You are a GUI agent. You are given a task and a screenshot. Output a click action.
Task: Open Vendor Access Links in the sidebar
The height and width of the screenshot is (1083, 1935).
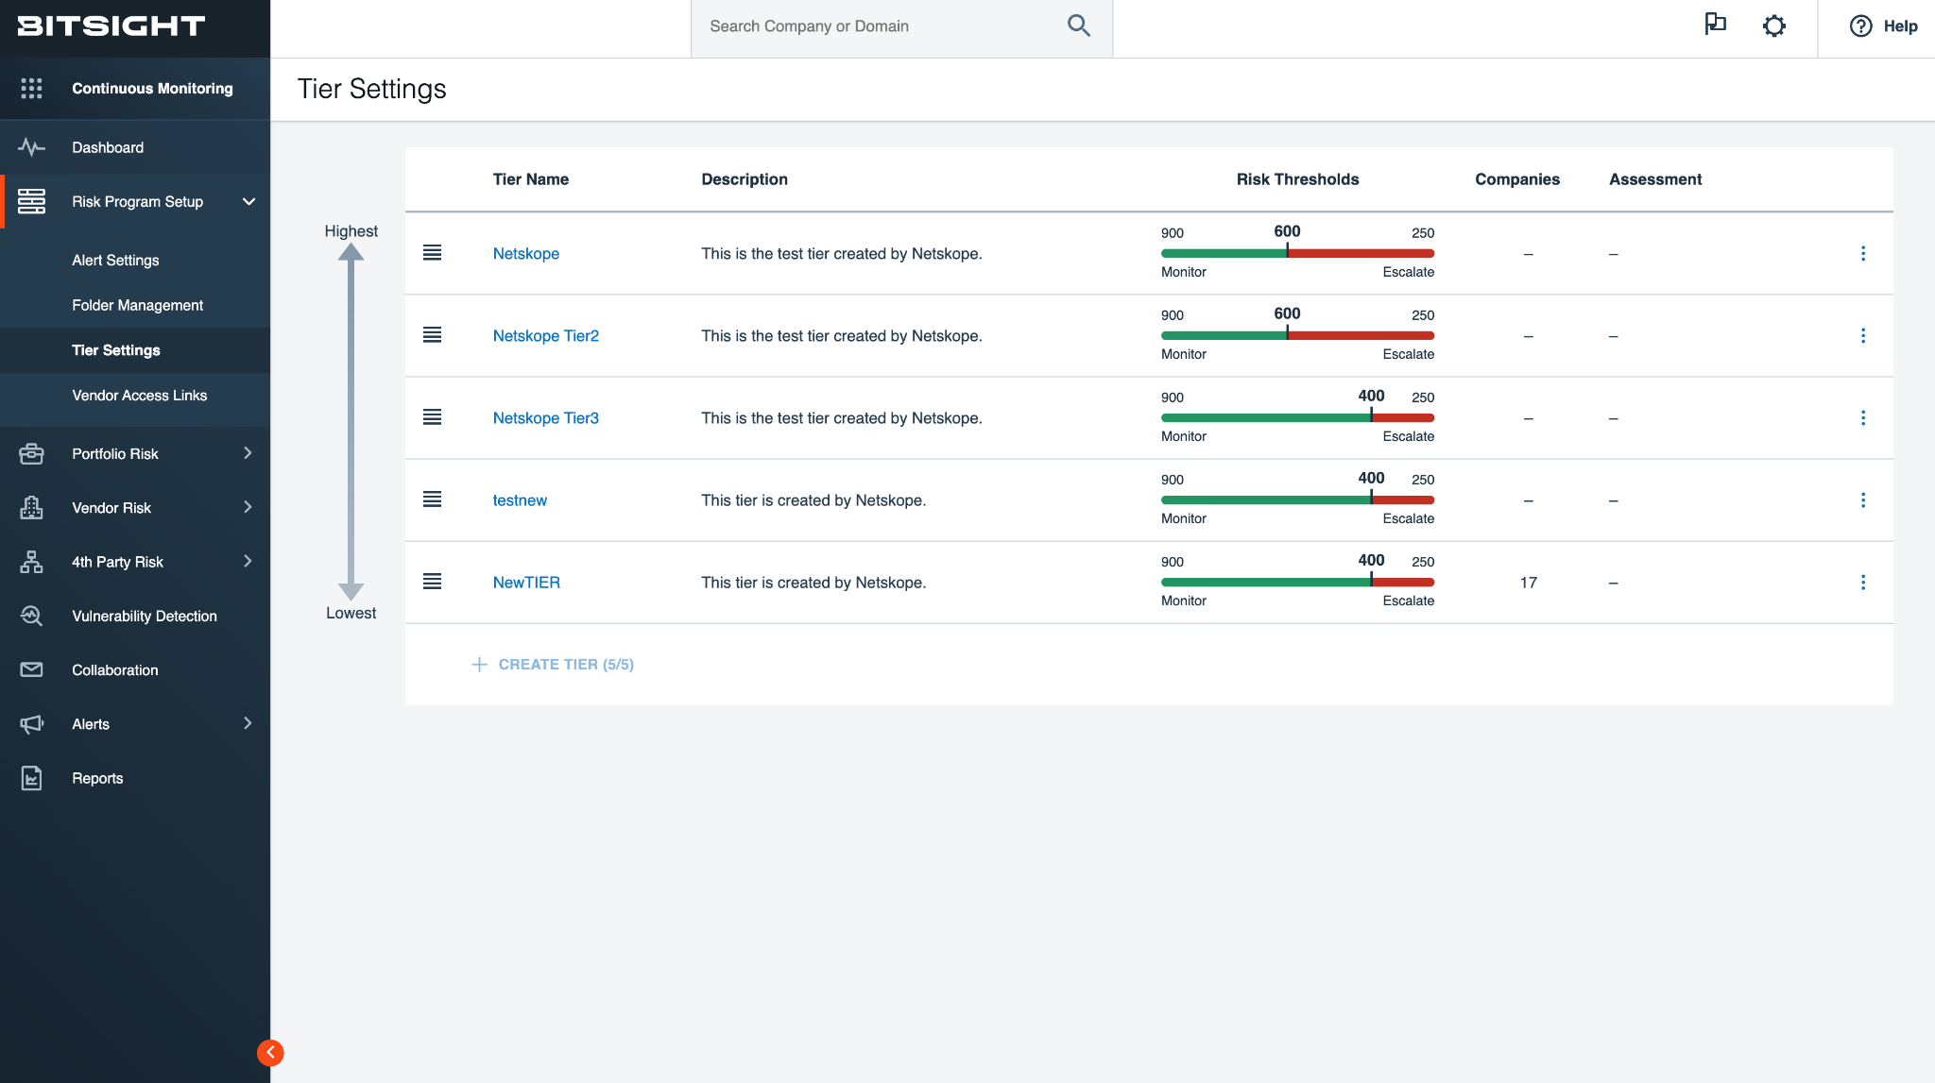139,395
